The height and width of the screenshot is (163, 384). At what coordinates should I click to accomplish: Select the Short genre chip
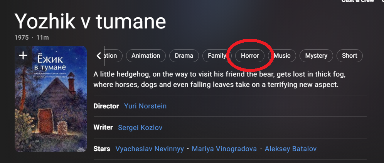coord(349,56)
